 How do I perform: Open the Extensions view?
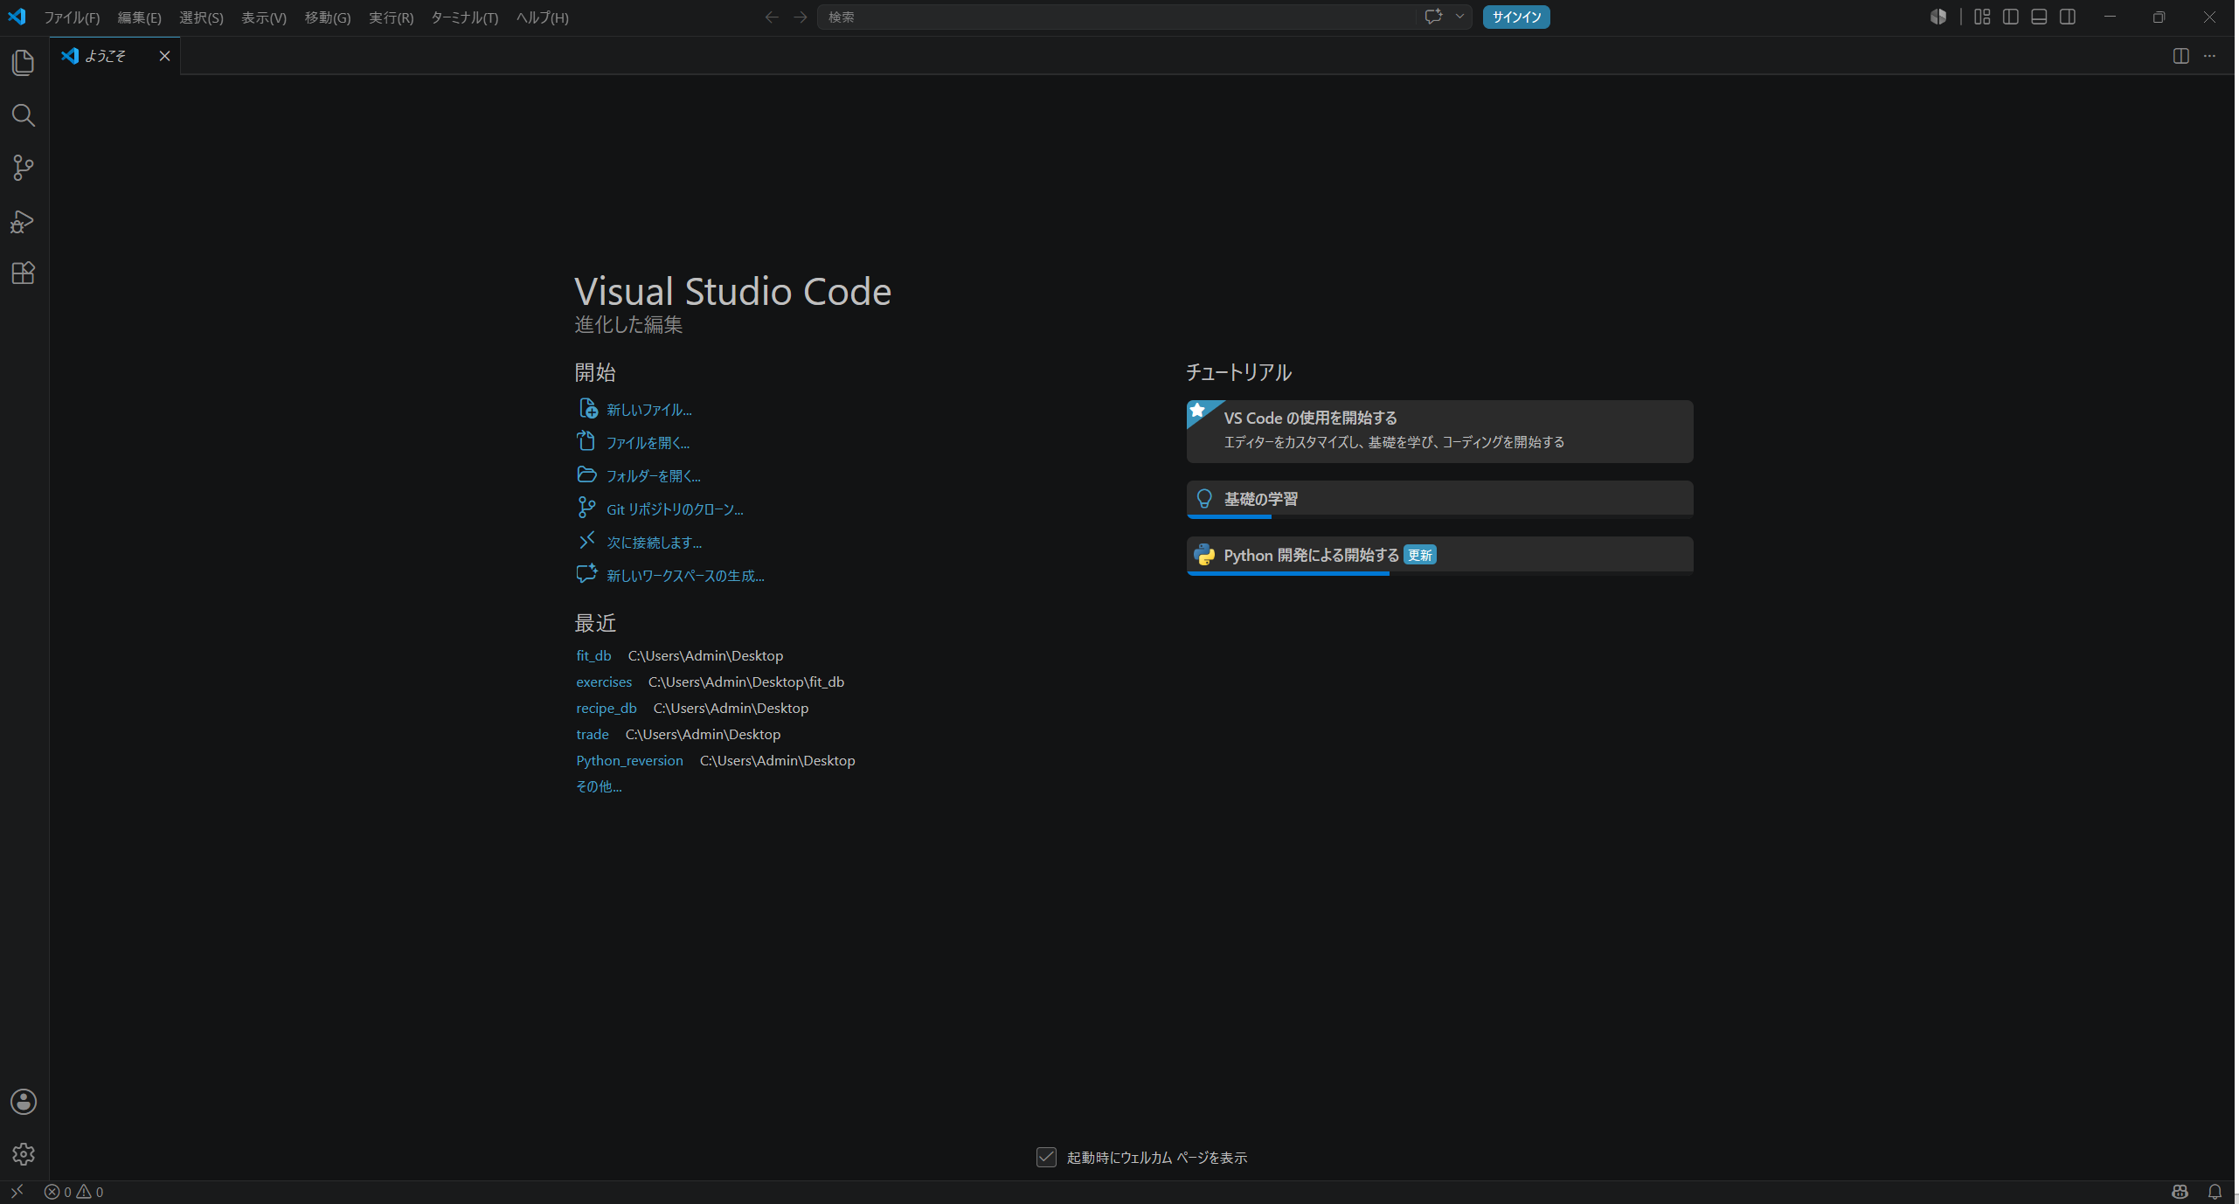[x=24, y=273]
